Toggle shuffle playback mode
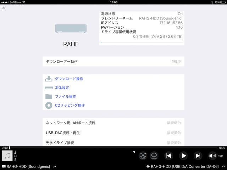The height and width of the screenshot is (170, 227). point(143,155)
